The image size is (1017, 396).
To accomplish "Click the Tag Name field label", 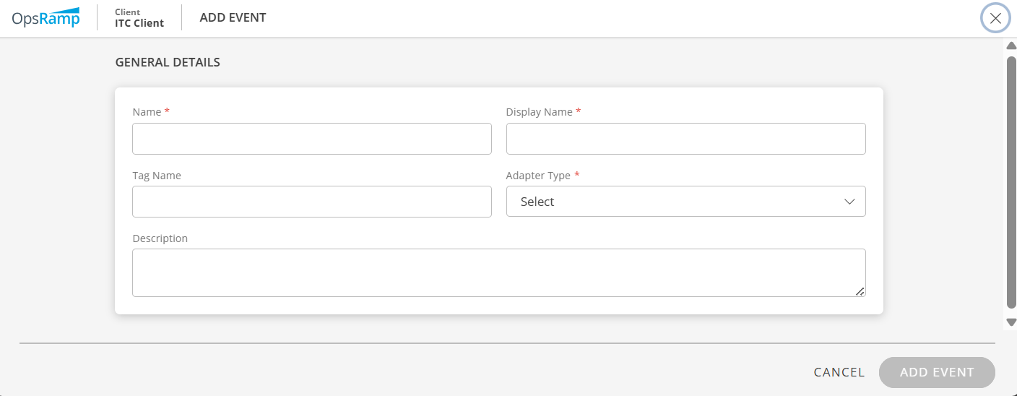I will (x=157, y=176).
